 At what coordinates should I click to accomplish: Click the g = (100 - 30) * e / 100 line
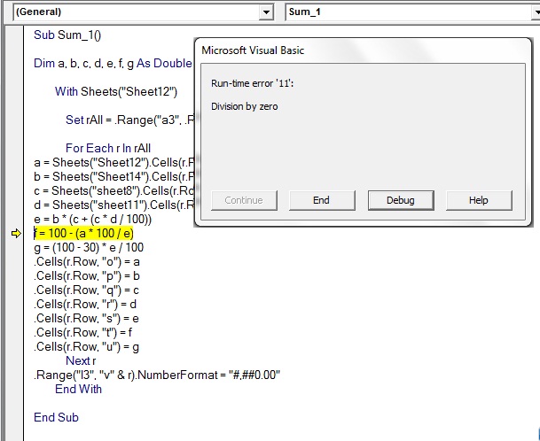pyautogui.click(x=88, y=247)
